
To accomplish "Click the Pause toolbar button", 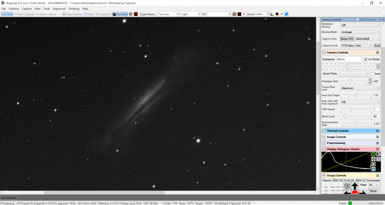I will pyautogui.click(x=89, y=14).
